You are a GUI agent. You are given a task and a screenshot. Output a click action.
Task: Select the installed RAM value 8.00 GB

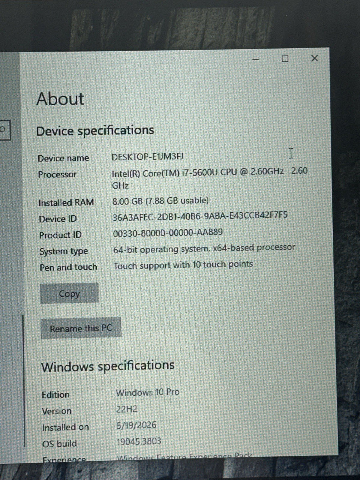[160, 201]
